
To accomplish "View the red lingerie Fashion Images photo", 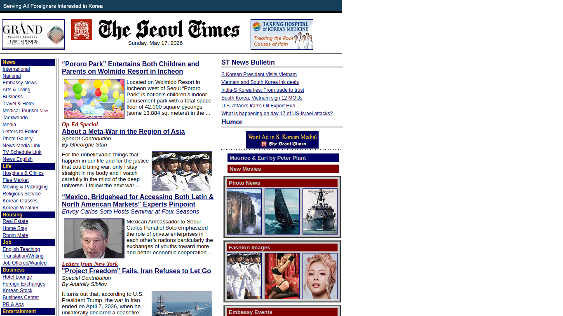I will coord(282,276).
